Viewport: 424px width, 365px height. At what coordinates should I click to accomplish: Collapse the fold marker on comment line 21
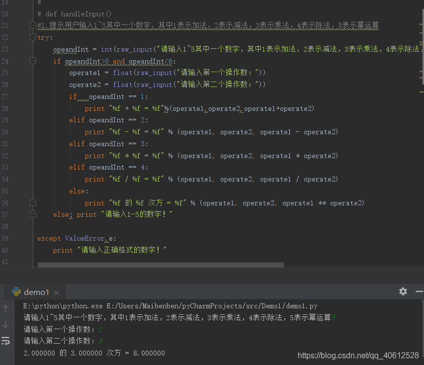[x=33, y=25]
